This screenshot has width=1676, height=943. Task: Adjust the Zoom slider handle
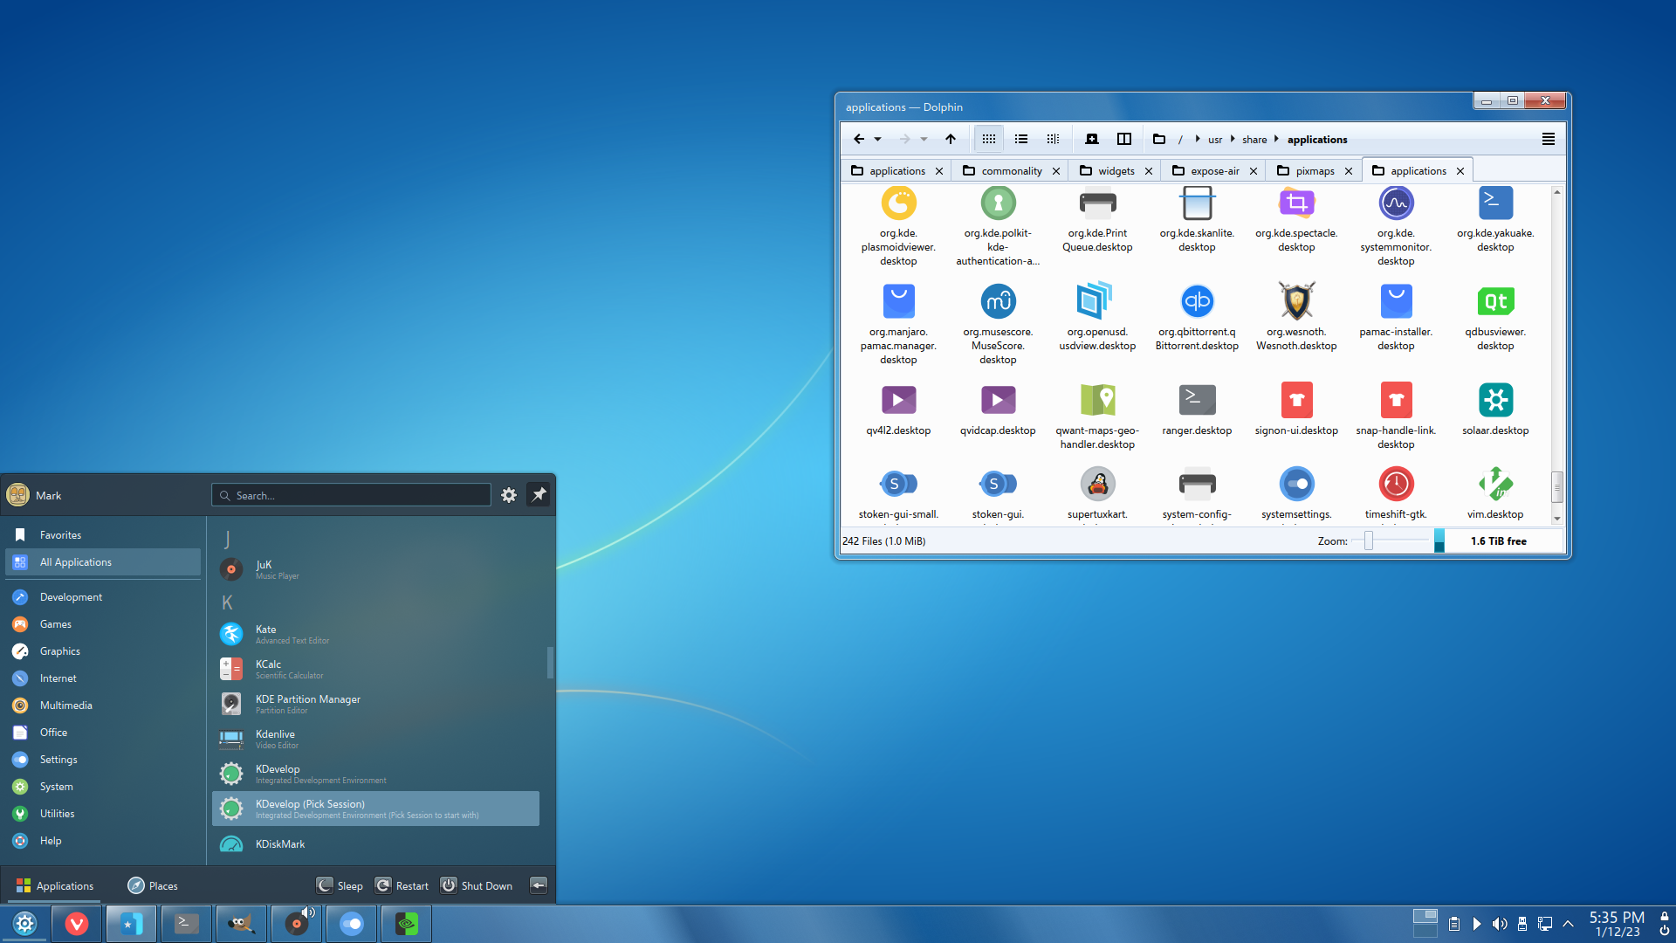[x=1369, y=541]
